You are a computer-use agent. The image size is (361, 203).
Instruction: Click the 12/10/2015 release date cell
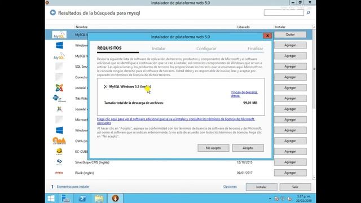pyautogui.click(x=244, y=162)
